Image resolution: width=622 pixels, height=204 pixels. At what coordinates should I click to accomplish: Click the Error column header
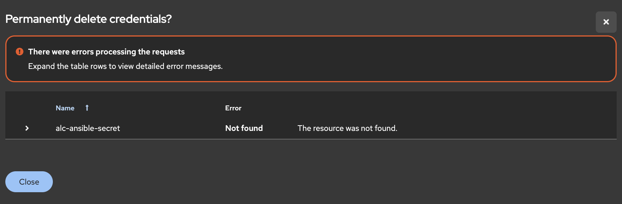(x=233, y=108)
